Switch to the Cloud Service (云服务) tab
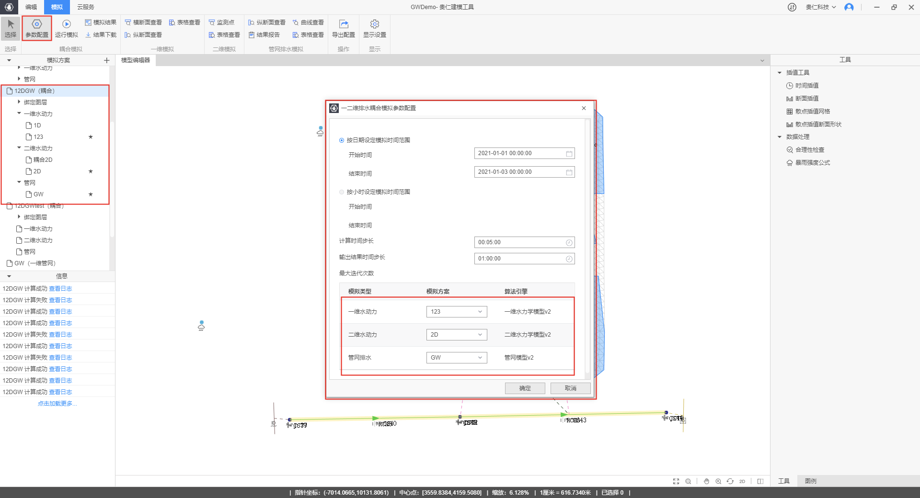 tap(86, 7)
